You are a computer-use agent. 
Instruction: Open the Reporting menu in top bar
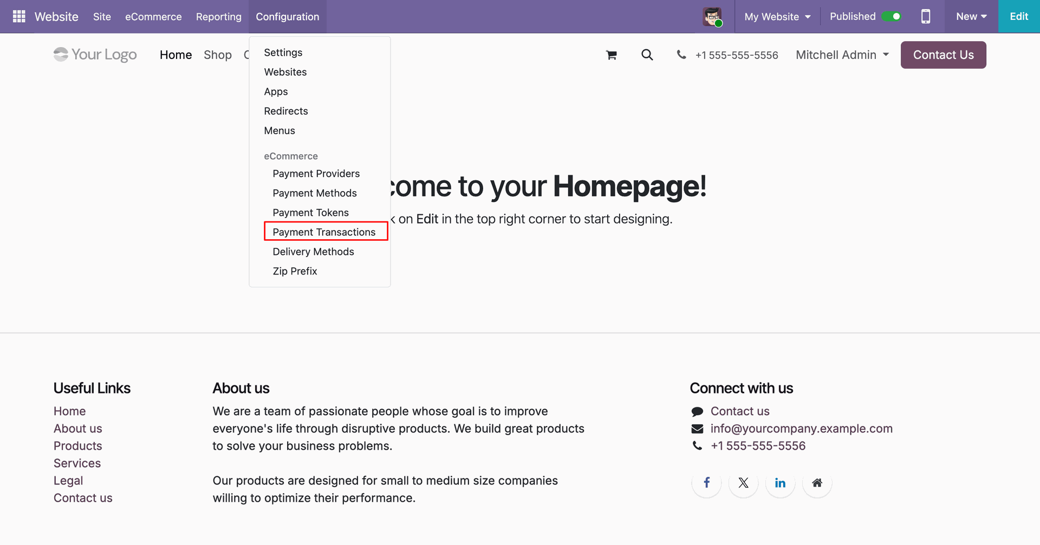[x=218, y=16]
